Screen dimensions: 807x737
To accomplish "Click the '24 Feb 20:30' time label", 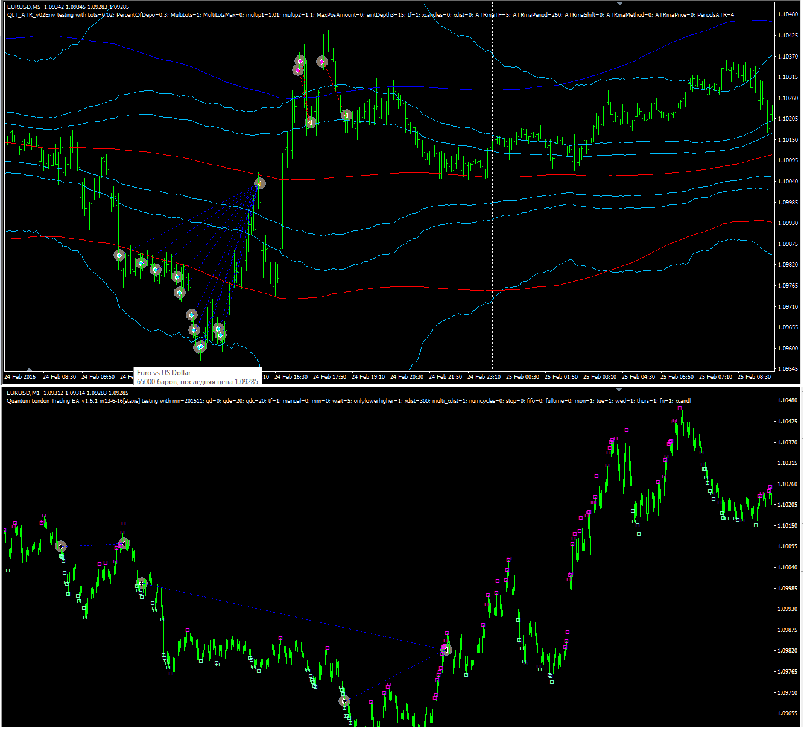I will tap(407, 377).
